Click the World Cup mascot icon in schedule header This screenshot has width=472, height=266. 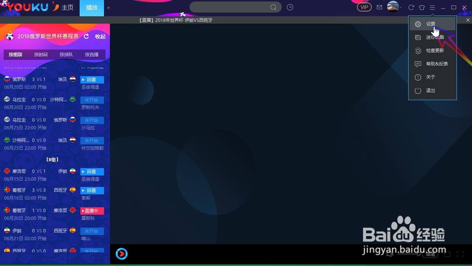click(x=9, y=36)
